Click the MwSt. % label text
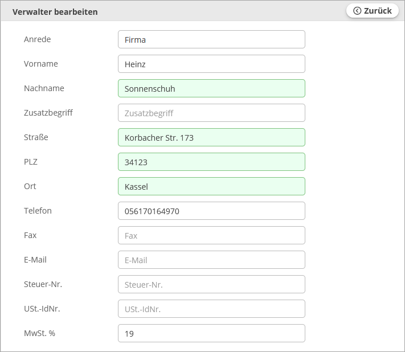This screenshot has height=352, width=405. pyautogui.click(x=40, y=333)
